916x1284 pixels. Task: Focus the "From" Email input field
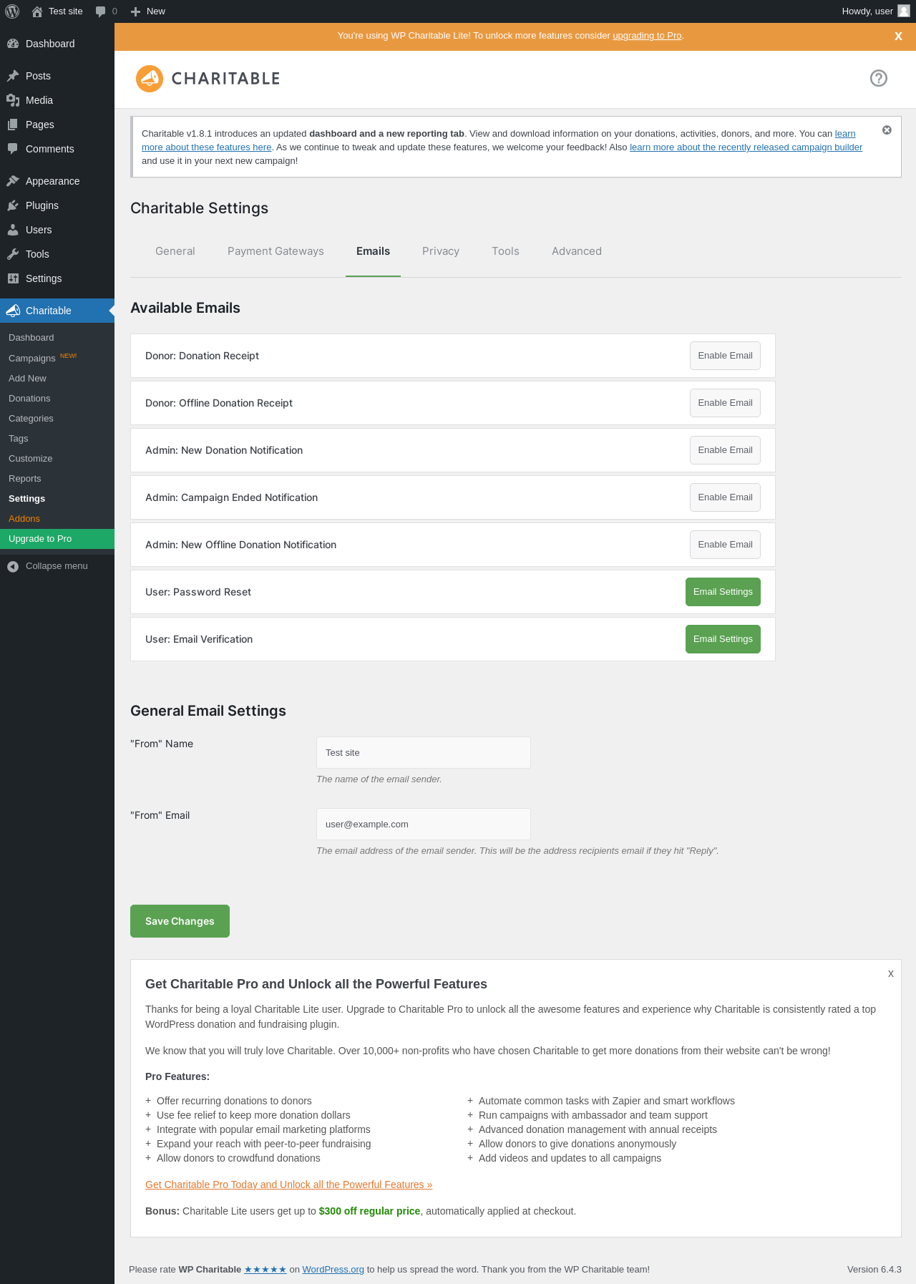pyautogui.click(x=424, y=825)
